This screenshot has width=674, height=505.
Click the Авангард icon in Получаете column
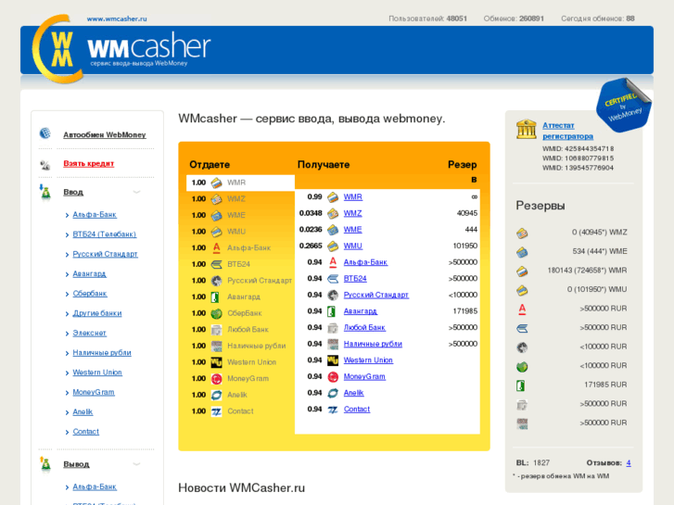coord(333,311)
